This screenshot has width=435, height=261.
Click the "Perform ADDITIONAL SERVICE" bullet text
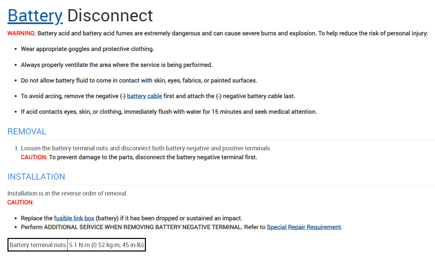click(x=131, y=227)
